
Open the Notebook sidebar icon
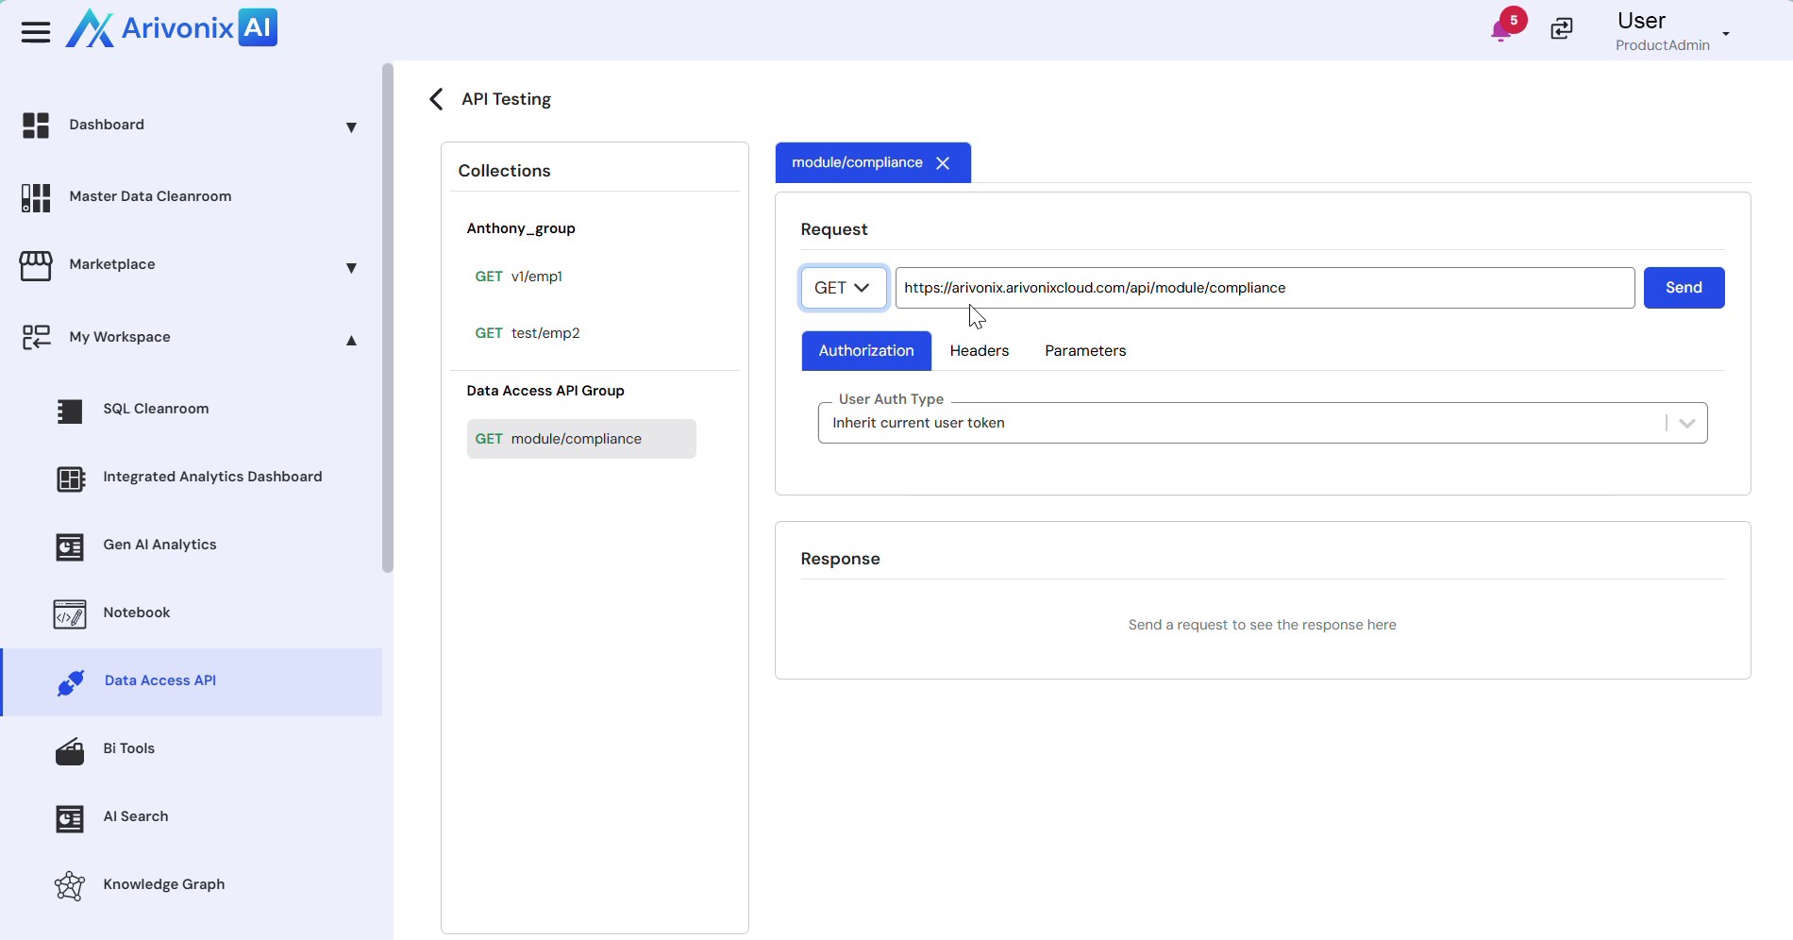click(x=70, y=613)
